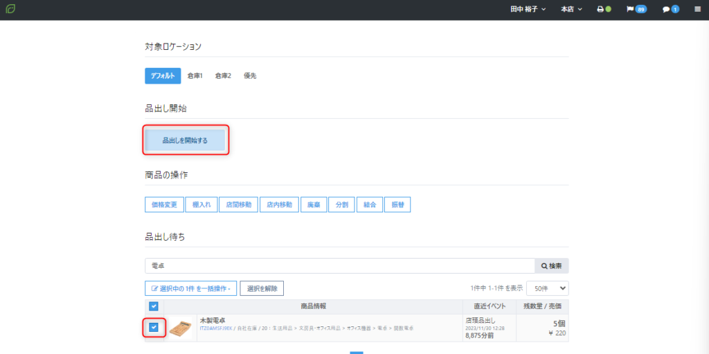Click the 商品情報 column header
709x354 pixels.
coord(314,306)
